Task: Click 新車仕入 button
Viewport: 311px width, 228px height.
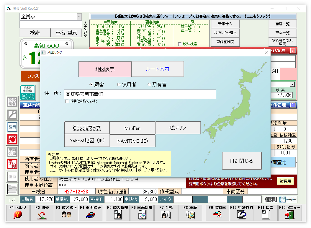Action: [225, 24]
